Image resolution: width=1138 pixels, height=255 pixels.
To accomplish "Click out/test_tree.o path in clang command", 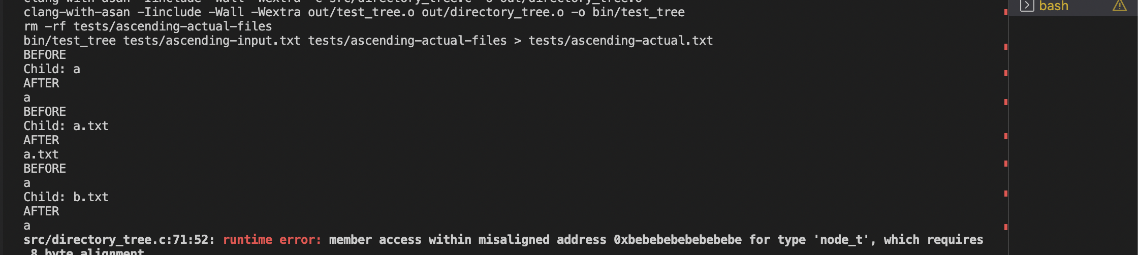I will tap(361, 12).
